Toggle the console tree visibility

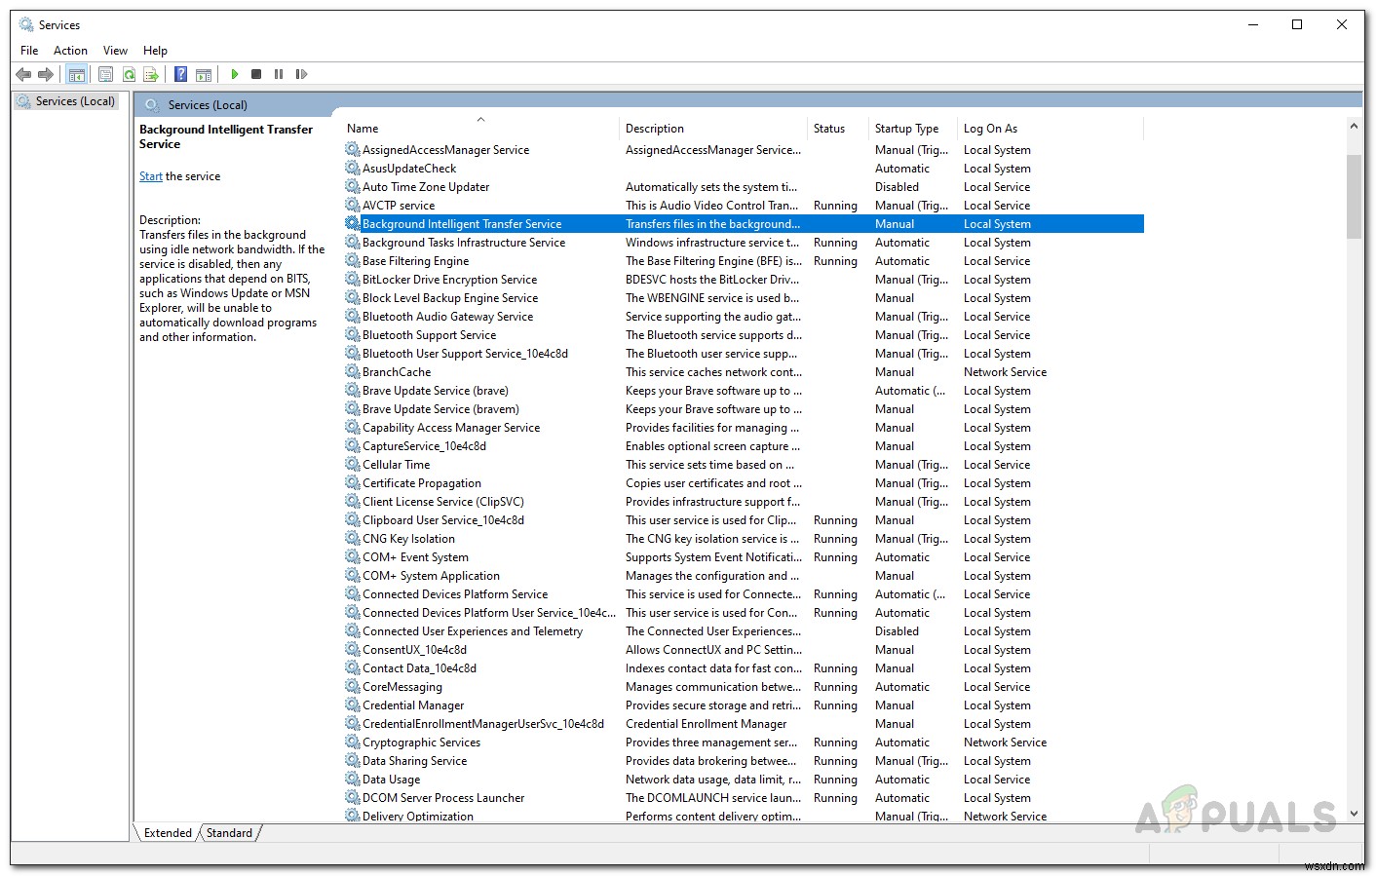click(x=77, y=74)
